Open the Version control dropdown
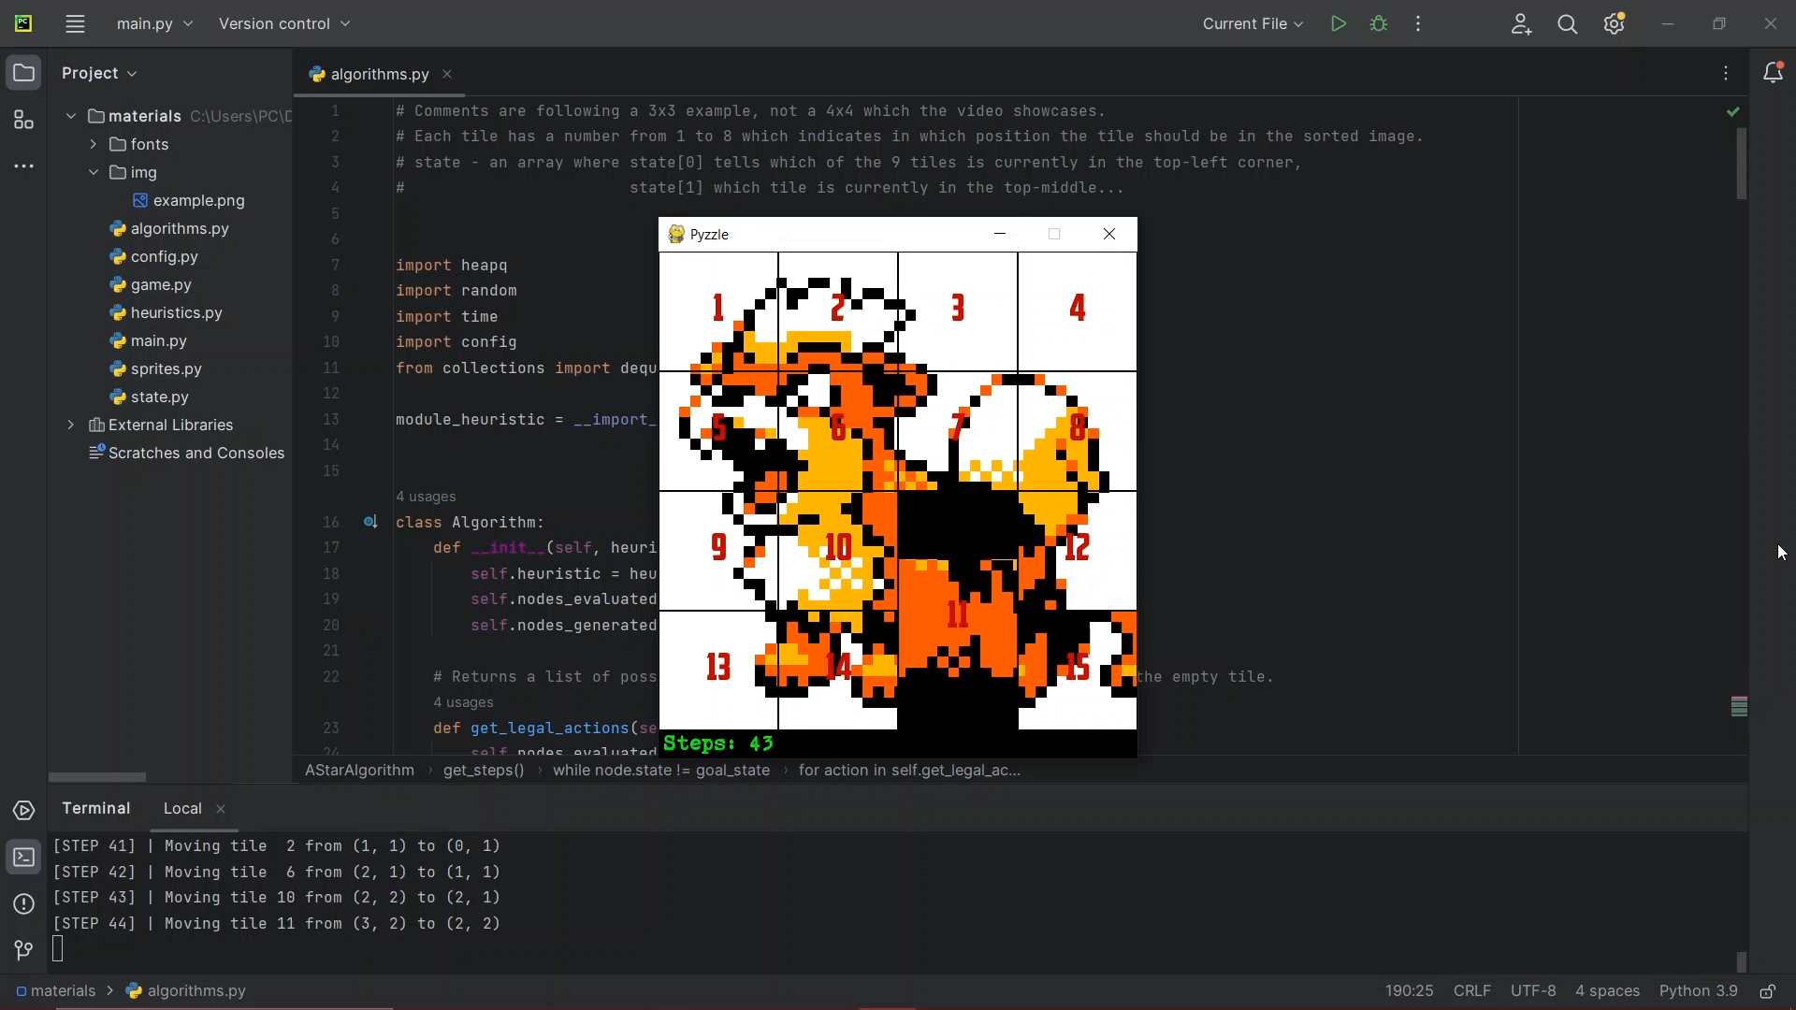 click(284, 24)
